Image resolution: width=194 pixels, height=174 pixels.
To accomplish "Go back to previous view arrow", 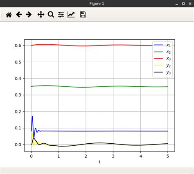I will point(19,14).
